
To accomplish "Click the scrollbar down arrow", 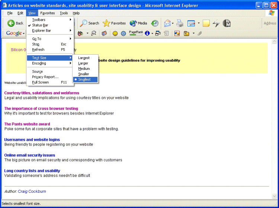I will point(274,196).
